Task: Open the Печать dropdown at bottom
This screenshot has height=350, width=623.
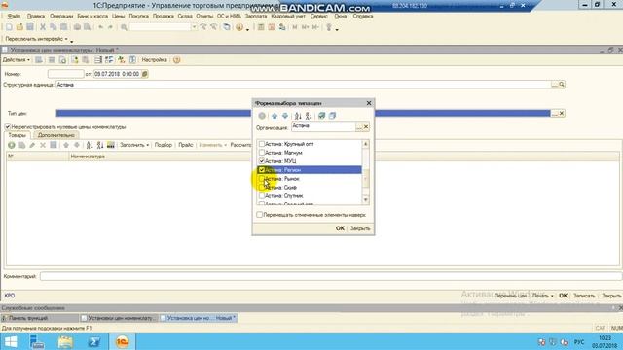Action: click(x=543, y=296)
